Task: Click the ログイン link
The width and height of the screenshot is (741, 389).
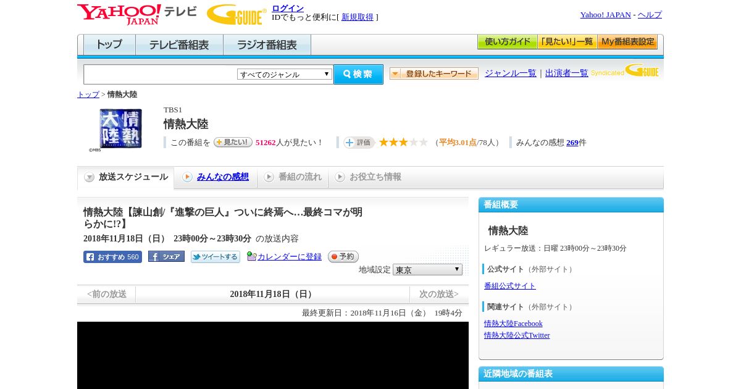Action: [x=288, y=8]
